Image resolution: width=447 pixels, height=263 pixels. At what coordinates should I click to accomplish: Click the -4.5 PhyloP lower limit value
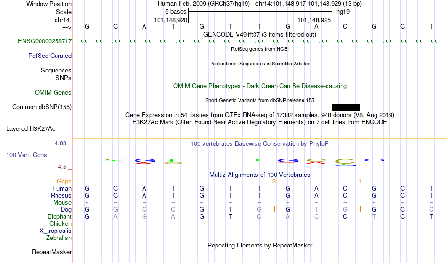coord(61,167)
